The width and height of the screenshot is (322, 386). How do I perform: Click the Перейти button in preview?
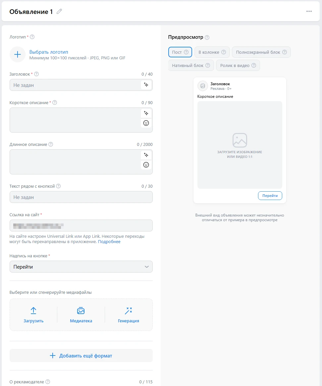[x=270, y=196]
